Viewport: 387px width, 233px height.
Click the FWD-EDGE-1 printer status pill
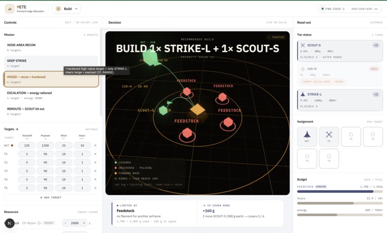[350, 9]
